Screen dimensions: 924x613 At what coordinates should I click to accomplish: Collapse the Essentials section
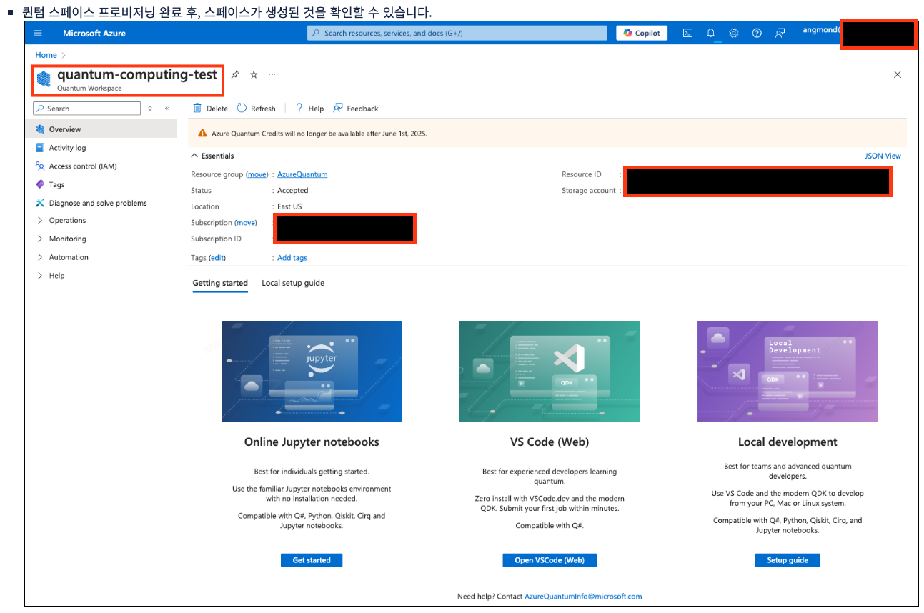pyautogui.click(x=212, y=156)
